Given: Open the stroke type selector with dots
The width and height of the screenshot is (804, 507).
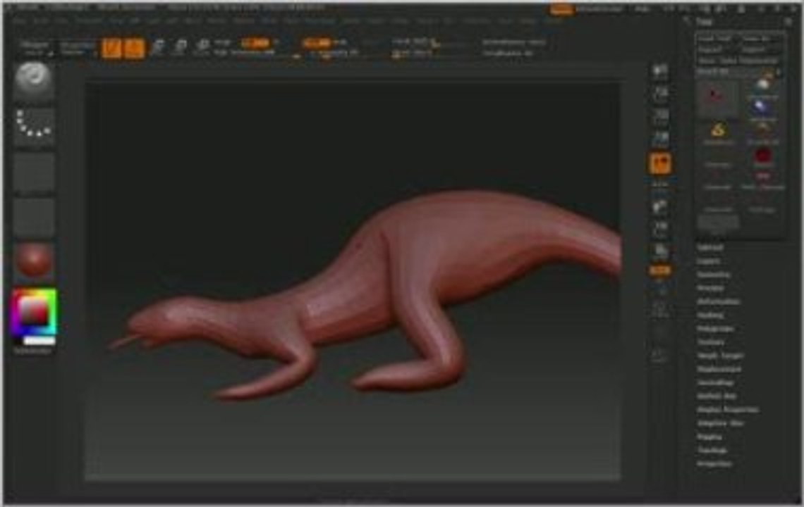Looking at the screenshot, I should [x=34, y=125].
